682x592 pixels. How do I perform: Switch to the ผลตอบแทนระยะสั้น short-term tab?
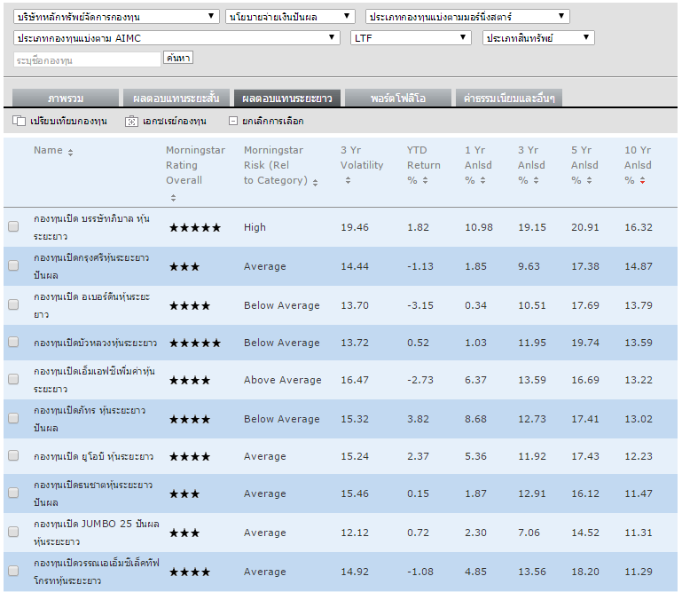[176, 98]
